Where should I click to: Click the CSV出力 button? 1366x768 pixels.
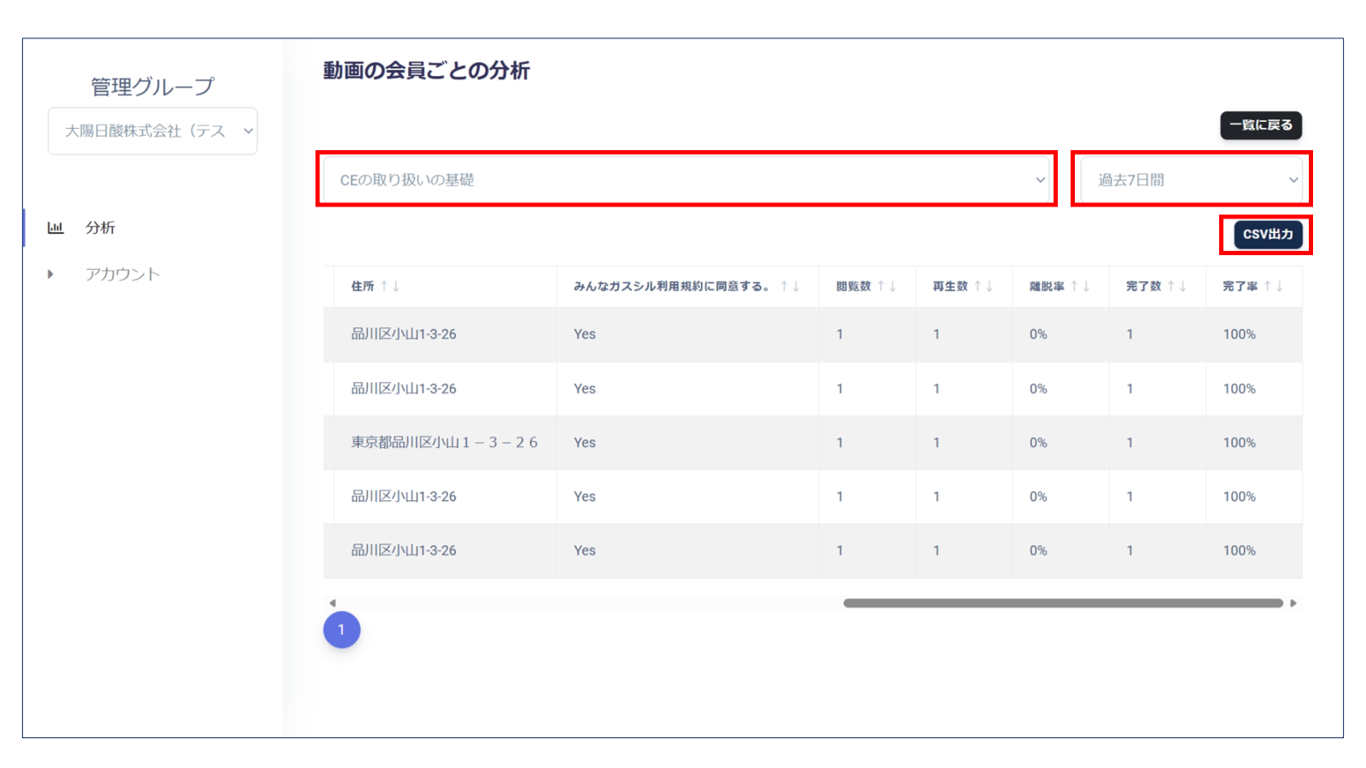point(1266,235)
